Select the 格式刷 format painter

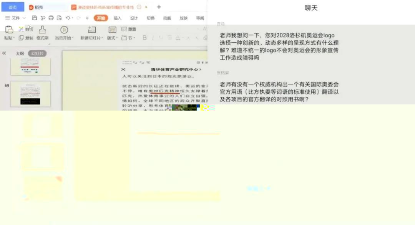[x=42, y=33]
